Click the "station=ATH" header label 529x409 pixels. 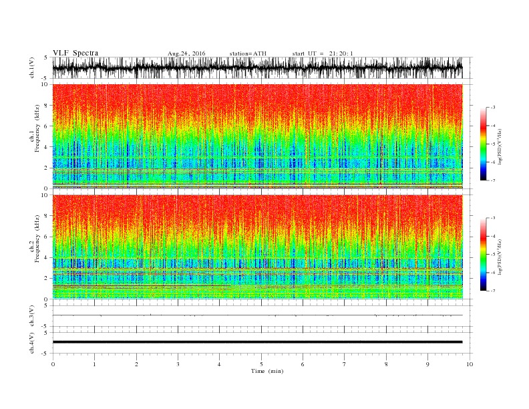(x=248, y=53)
